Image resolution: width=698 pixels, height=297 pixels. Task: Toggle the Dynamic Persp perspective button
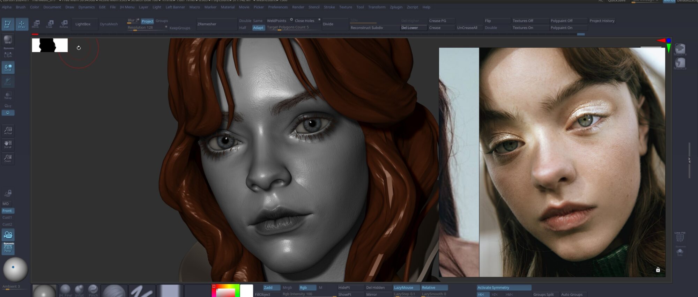click(x=8, y=248)
